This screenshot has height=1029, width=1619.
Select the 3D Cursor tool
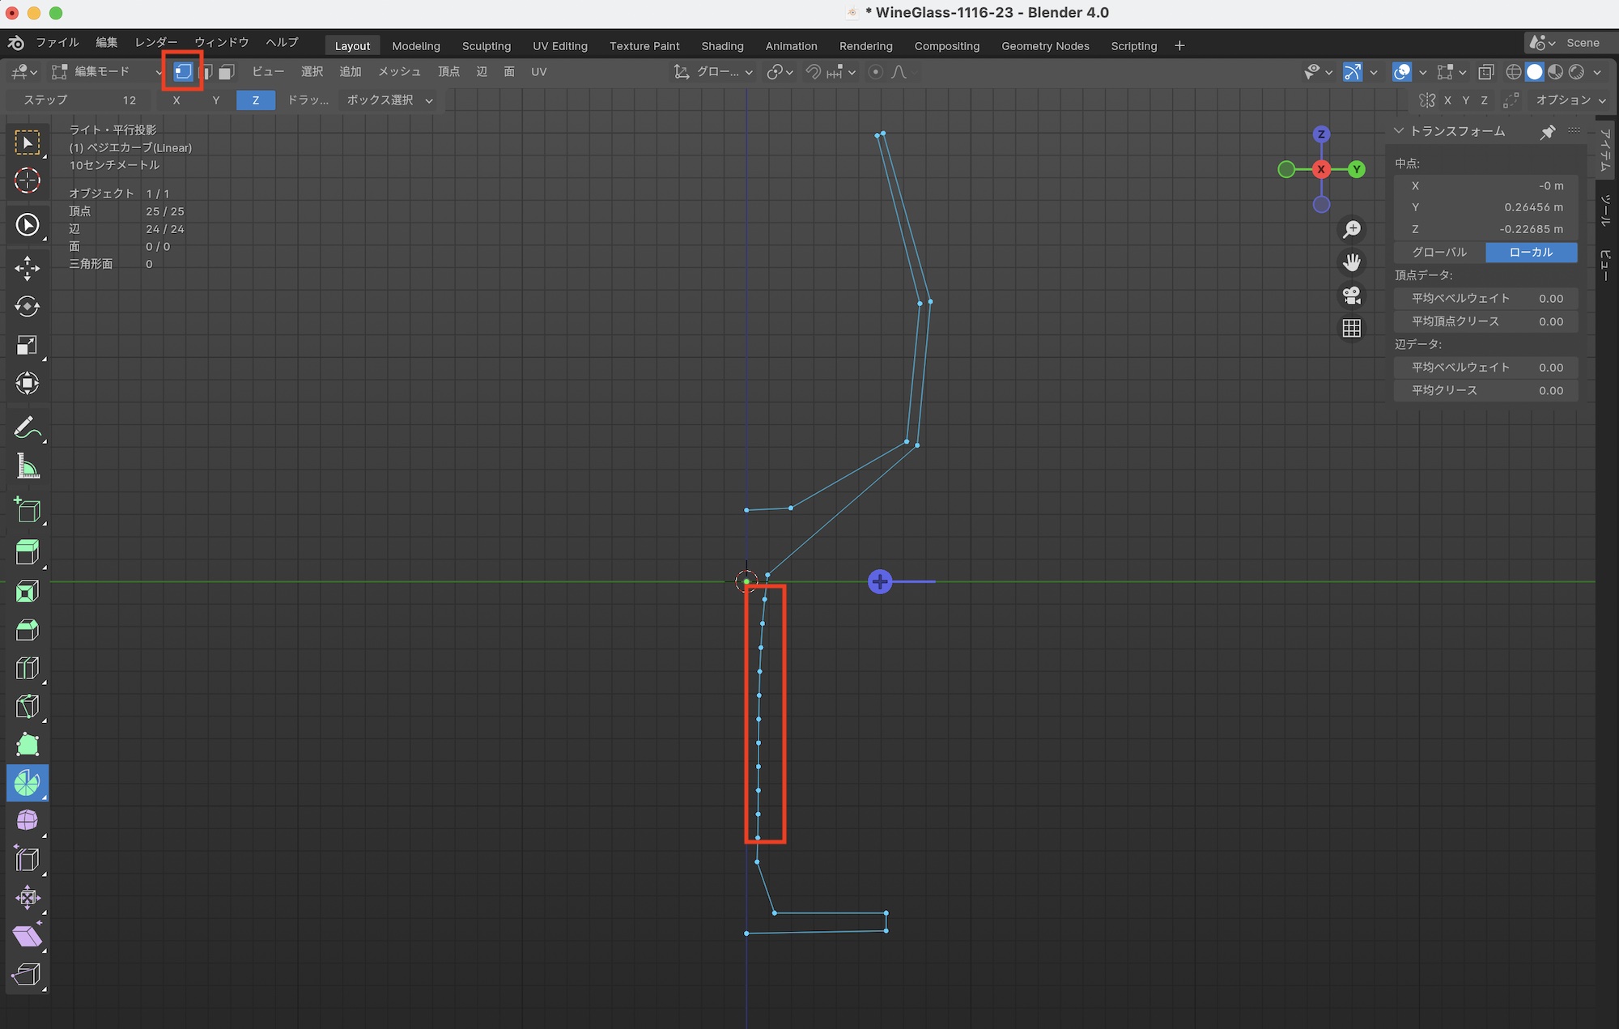pos(27,181)
